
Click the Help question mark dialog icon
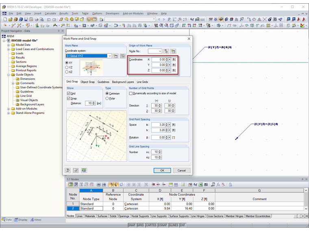coord(68,170)
